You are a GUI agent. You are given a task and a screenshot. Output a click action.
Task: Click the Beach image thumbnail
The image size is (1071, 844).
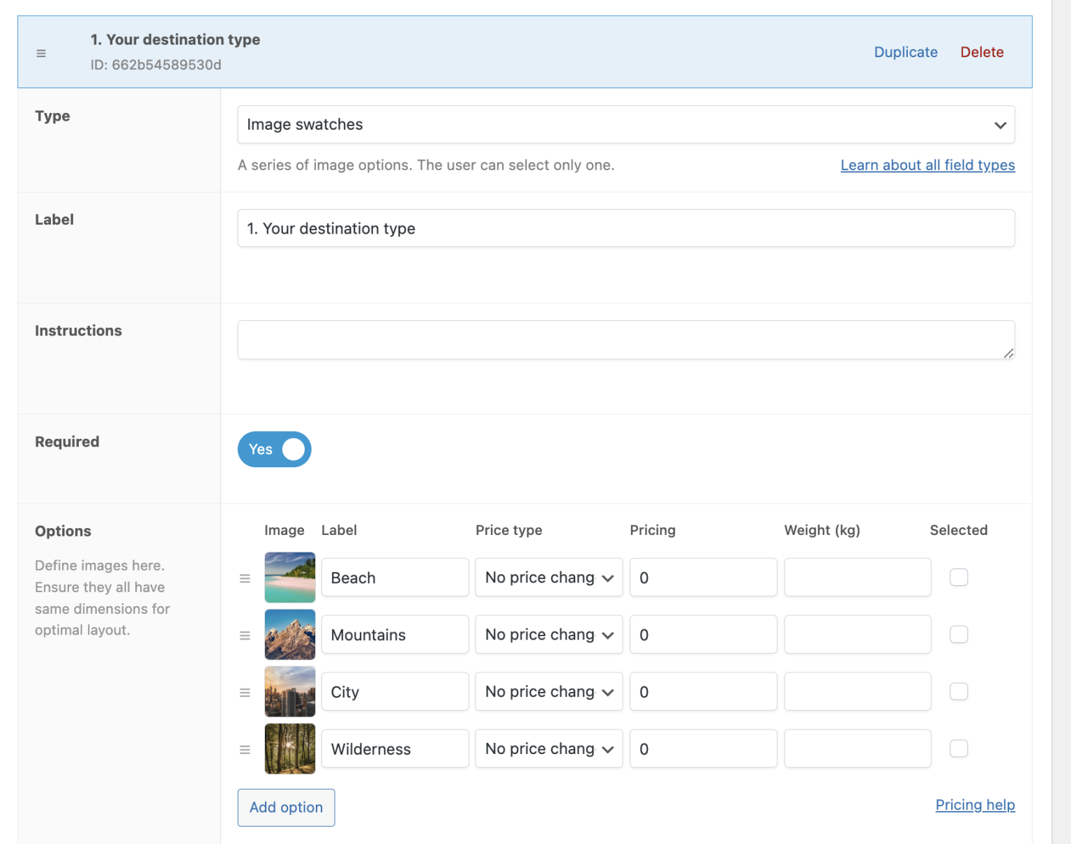289,578
